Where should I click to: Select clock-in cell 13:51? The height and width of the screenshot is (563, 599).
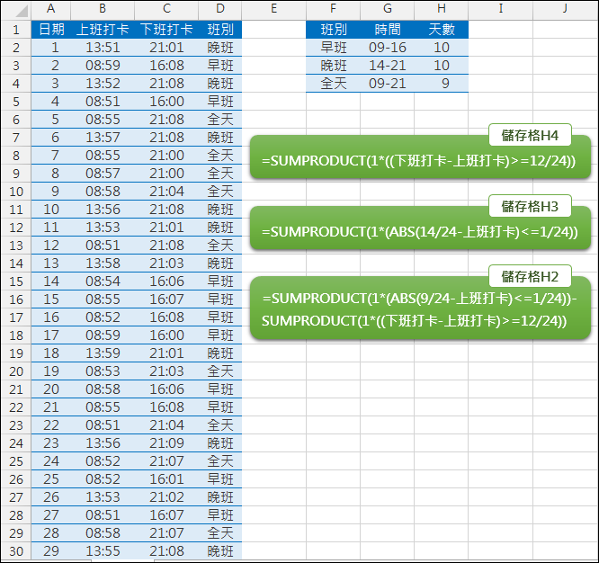[103, 48]
